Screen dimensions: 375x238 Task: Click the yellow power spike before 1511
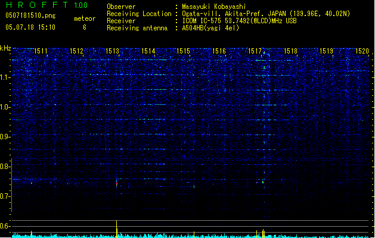coord(32,234)
